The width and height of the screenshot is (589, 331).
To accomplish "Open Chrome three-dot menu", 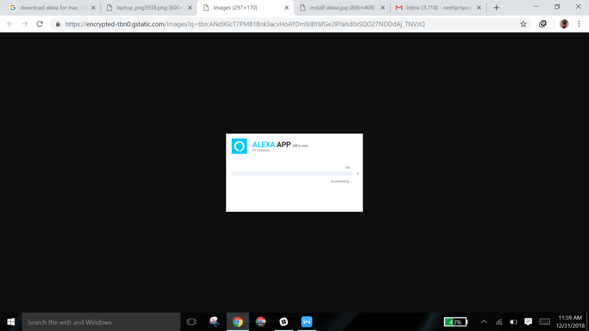I will coord(579,24).
